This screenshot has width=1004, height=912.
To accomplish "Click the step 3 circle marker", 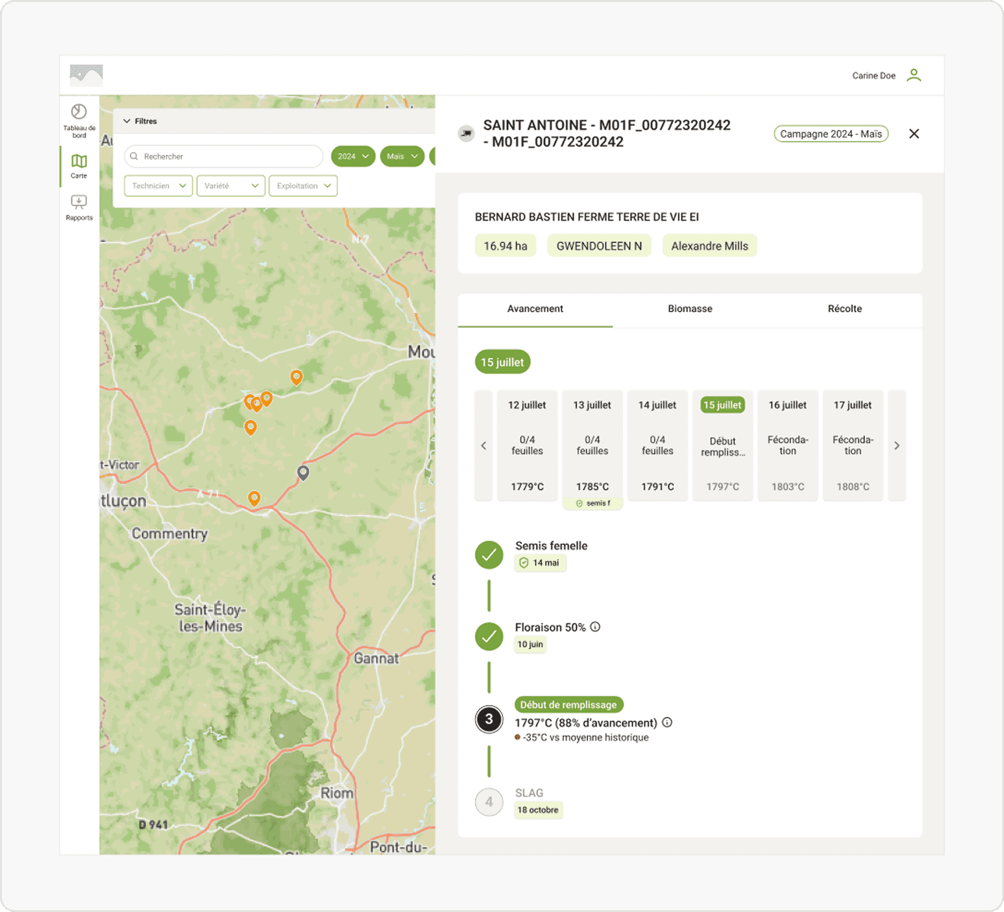I will [x=489, y=719].
